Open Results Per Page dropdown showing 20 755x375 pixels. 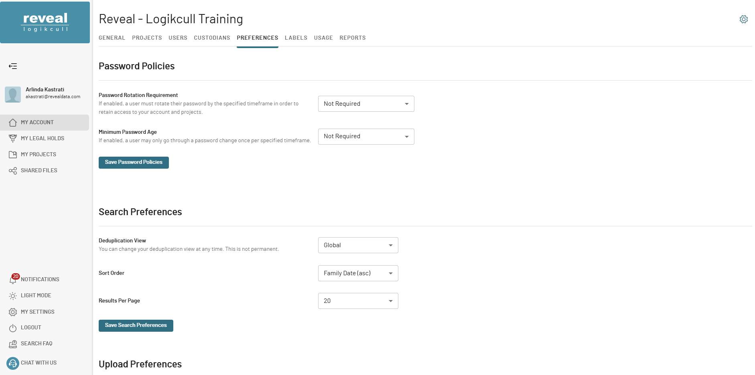358,301
